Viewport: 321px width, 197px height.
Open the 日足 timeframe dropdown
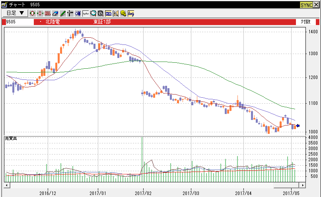(x=15, y=13)
